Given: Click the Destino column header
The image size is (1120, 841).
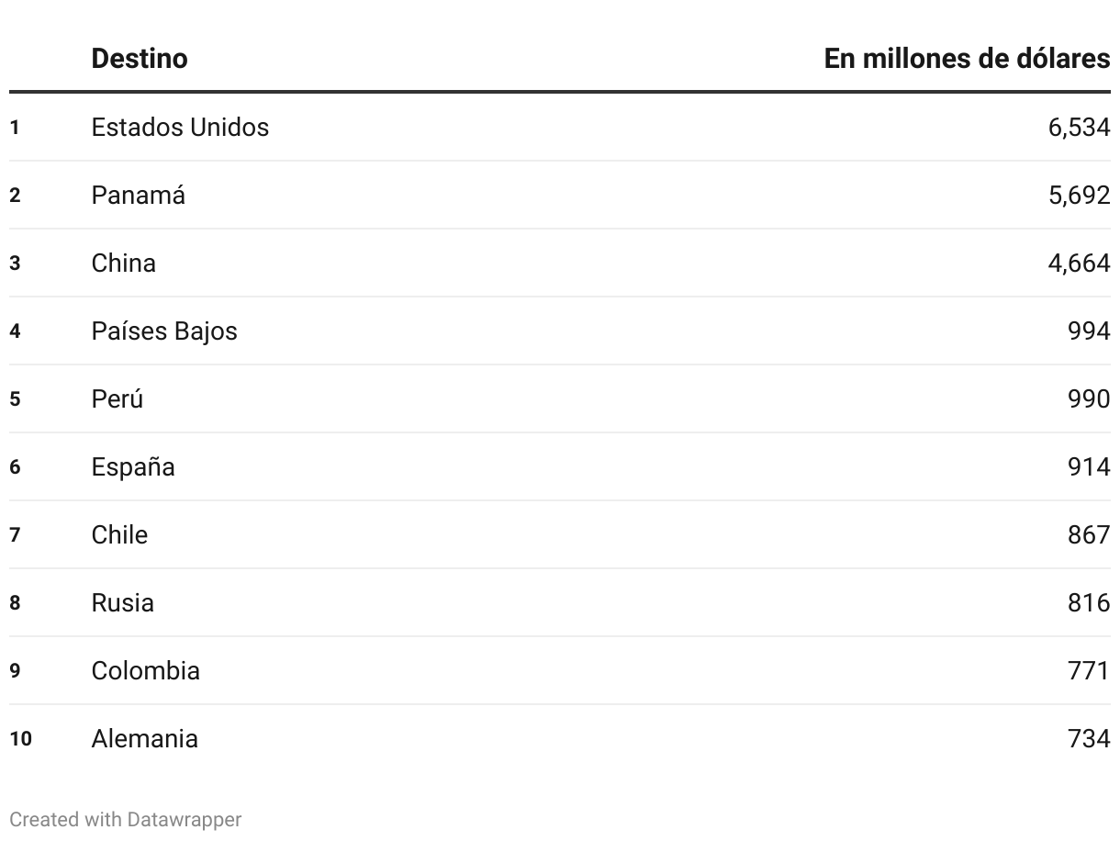Looking at the screenshot, I should click(140, 59).
